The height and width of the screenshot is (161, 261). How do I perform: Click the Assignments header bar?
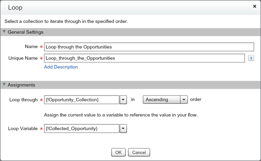[x=130, y=85]
